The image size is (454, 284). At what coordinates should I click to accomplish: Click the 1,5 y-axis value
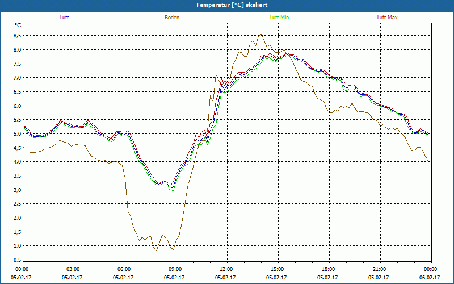tap(17, 232)
